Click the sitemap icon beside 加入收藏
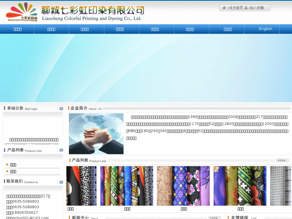 246,8
